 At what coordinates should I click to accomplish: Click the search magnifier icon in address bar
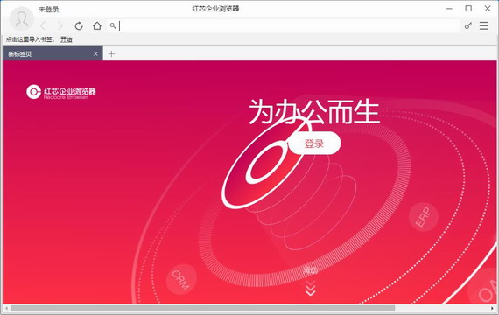(113, 25)
